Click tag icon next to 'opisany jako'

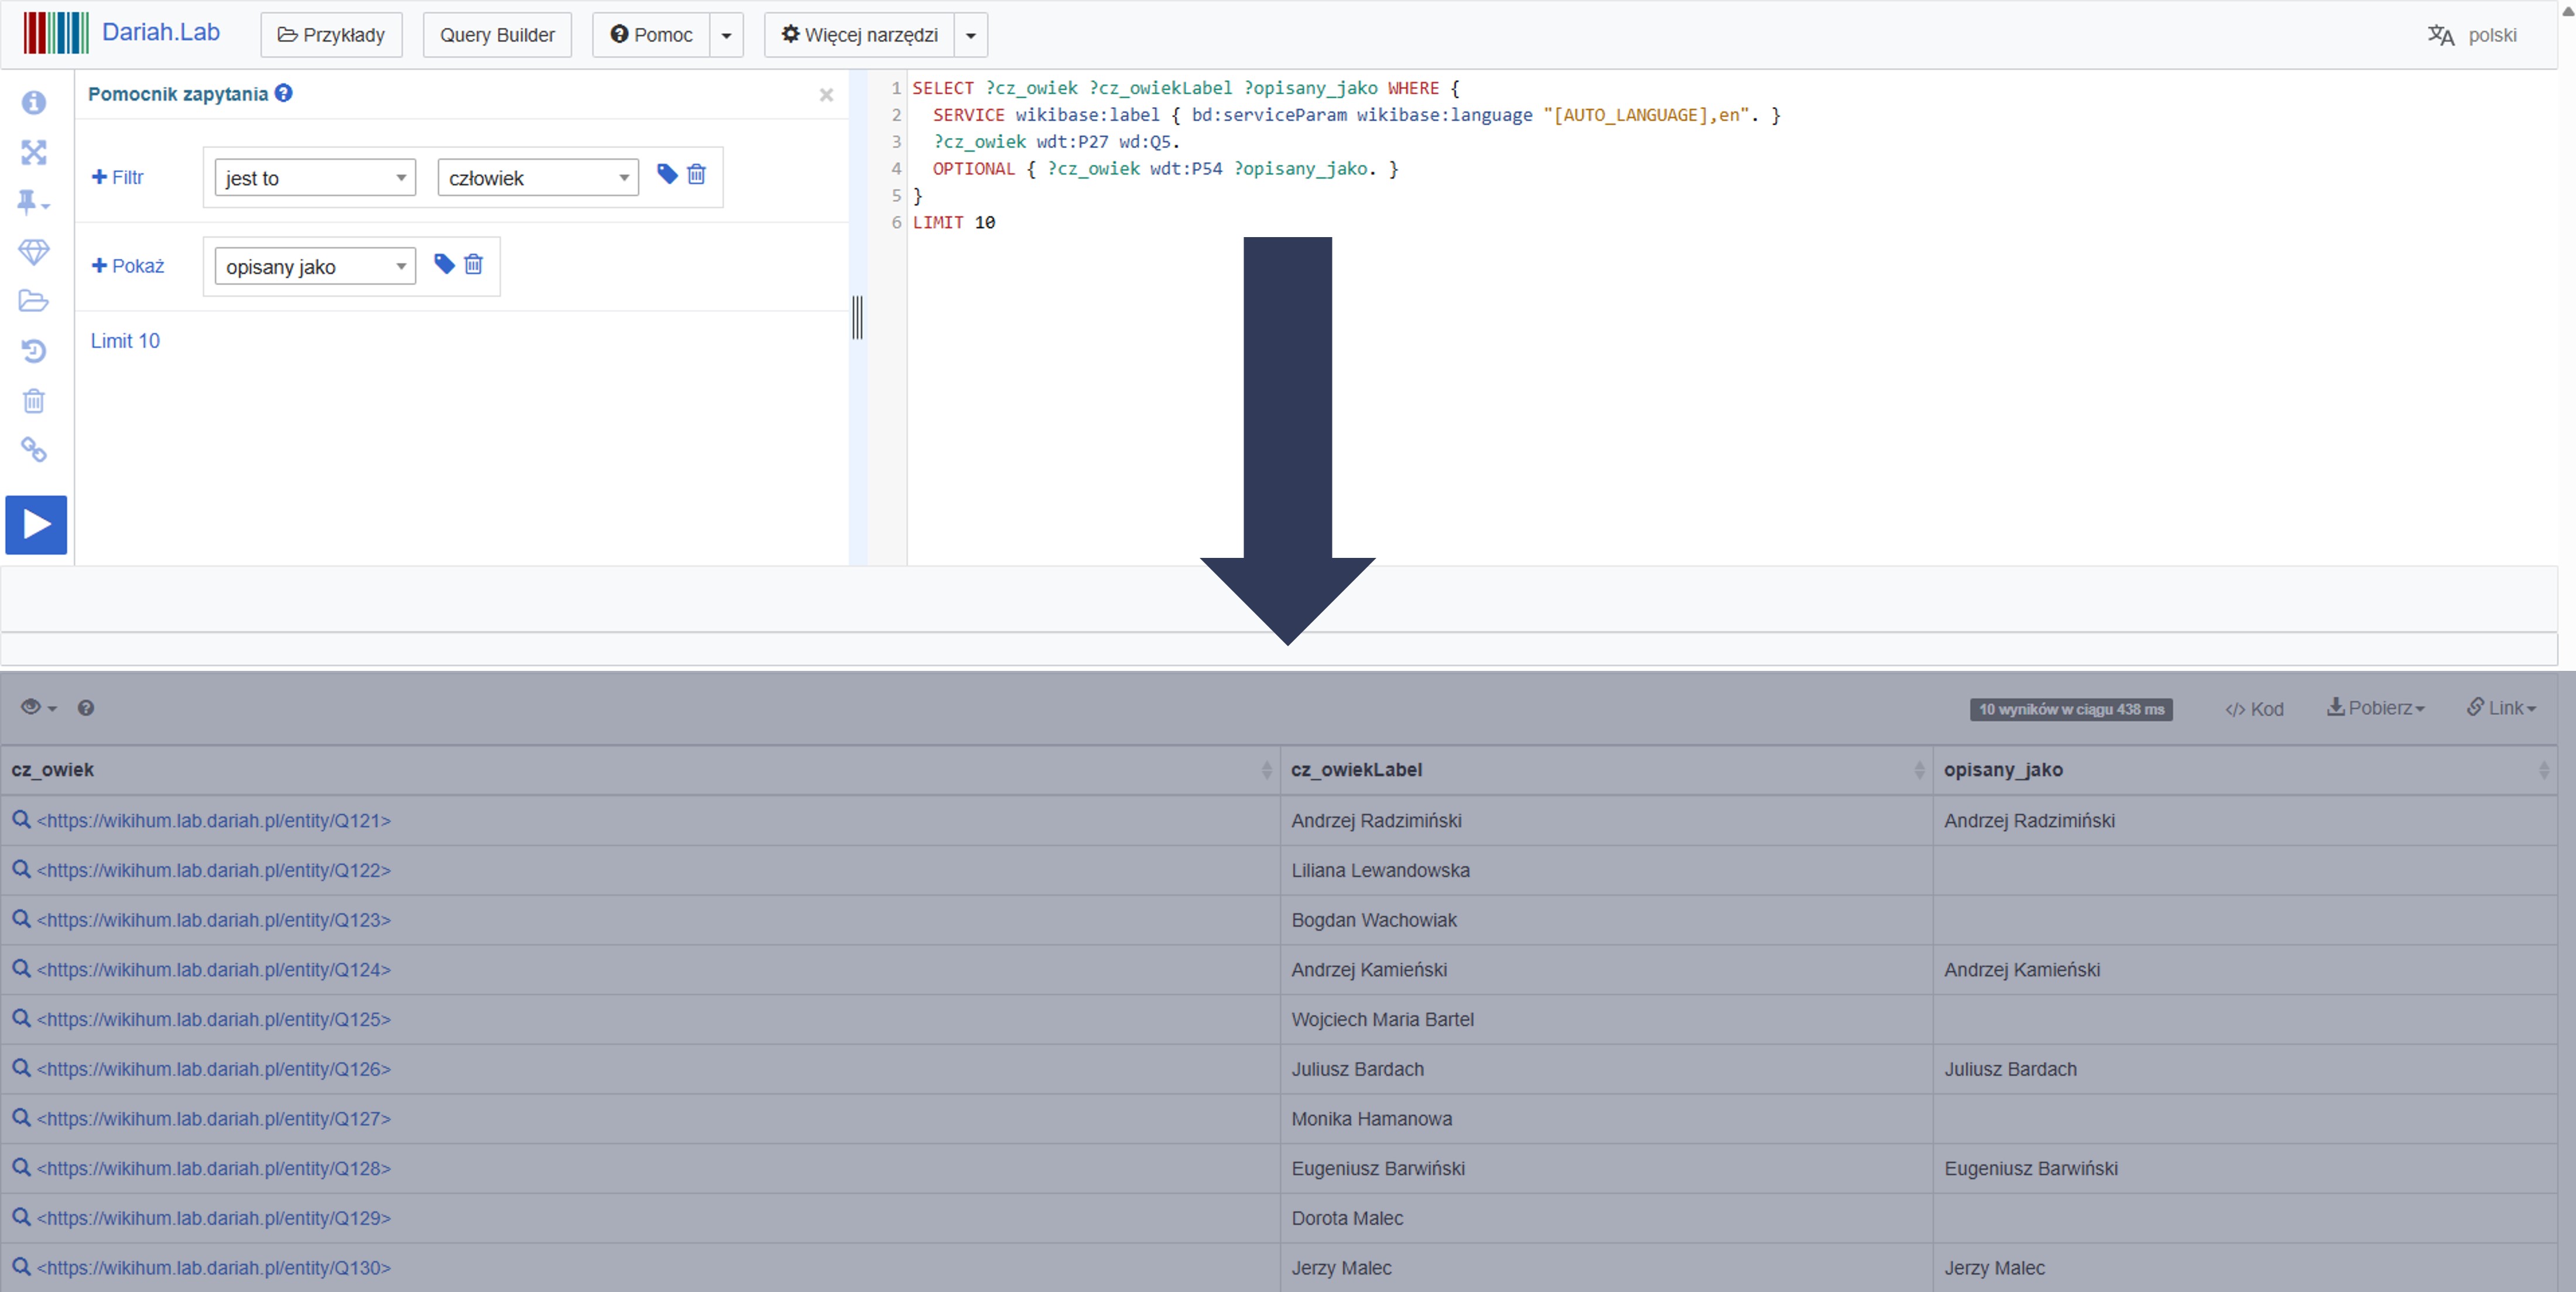(x=444, y=264)
